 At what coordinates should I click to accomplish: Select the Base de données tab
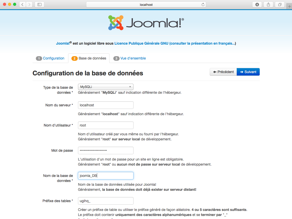click(x=89, y=58)
